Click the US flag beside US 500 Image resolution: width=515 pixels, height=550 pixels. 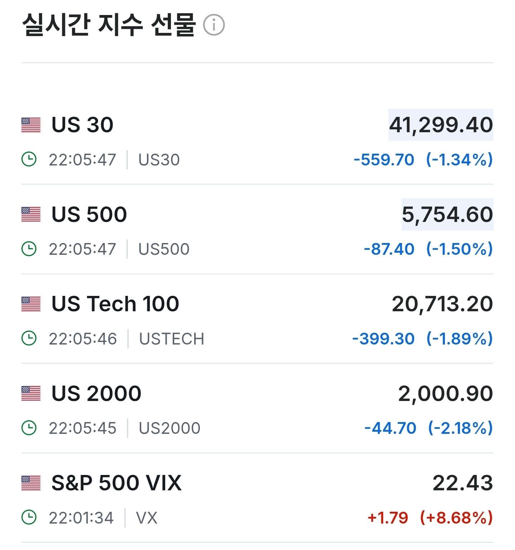(x=31, y=214)
